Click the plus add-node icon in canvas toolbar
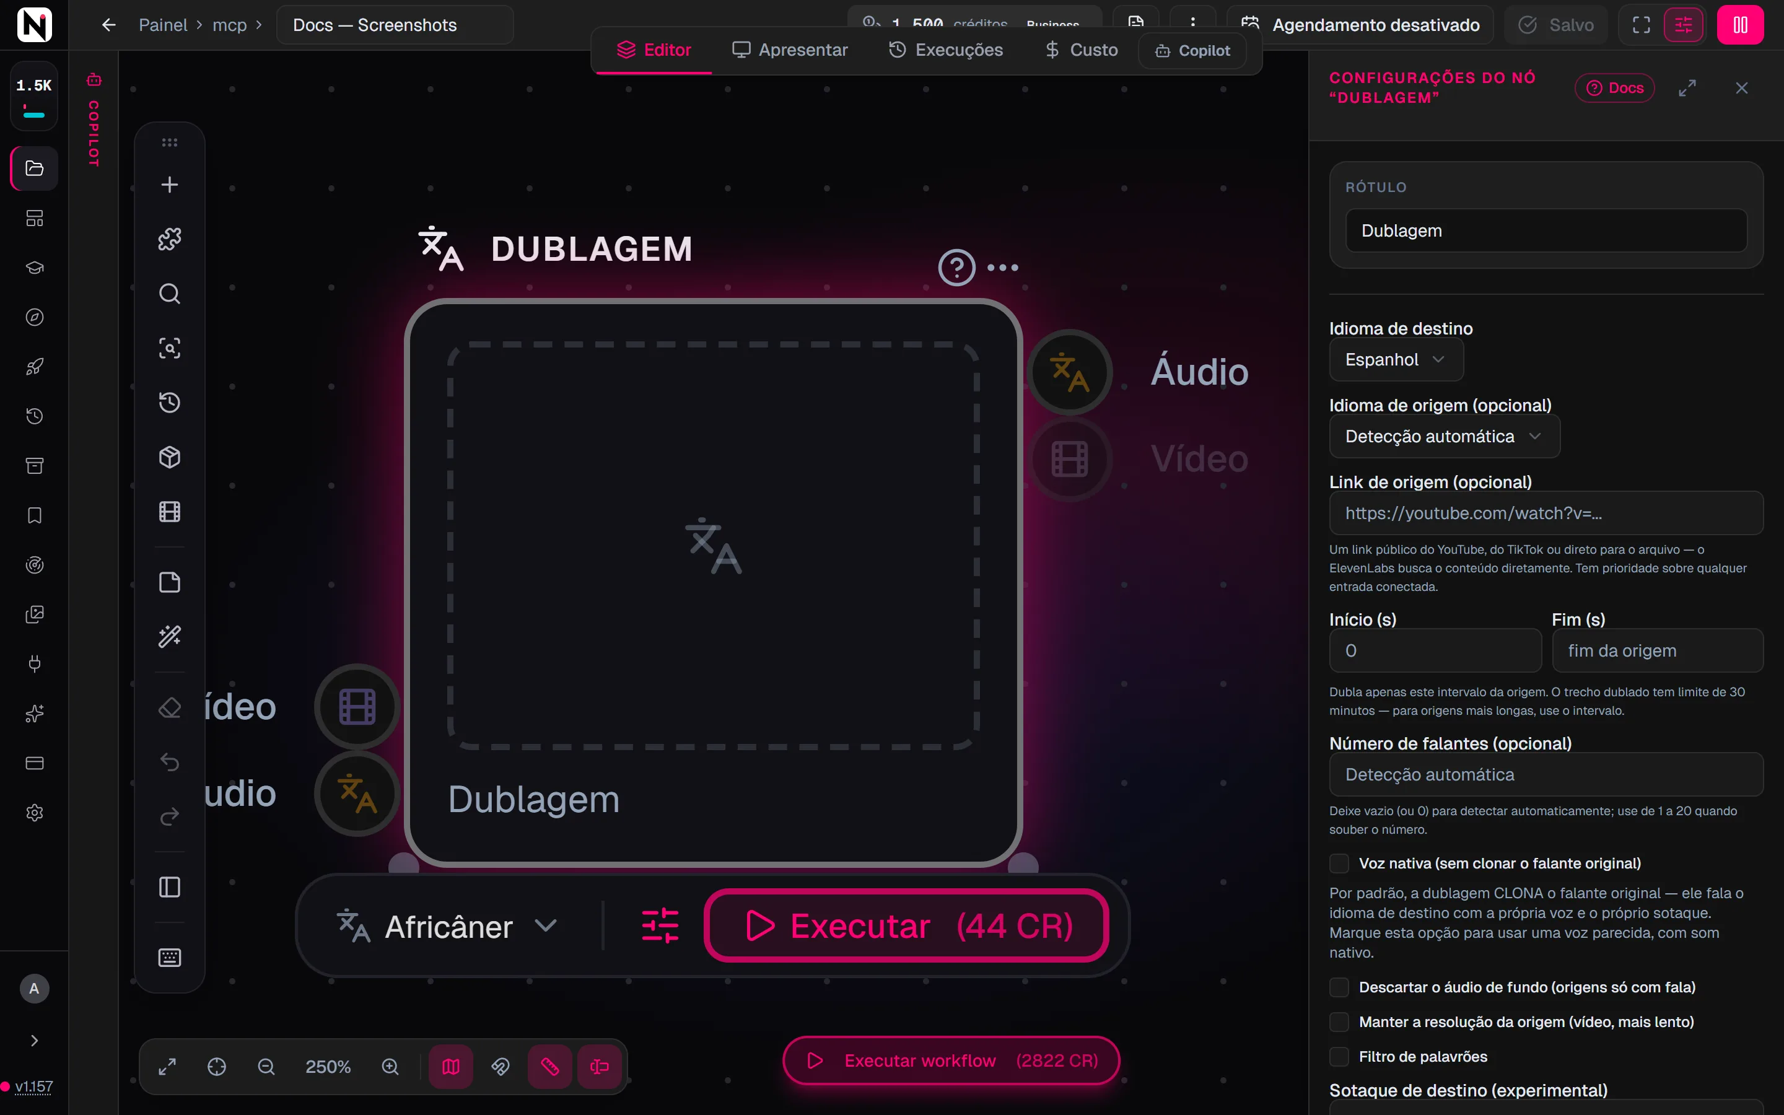1784x1115 pixels. (170, 185)
